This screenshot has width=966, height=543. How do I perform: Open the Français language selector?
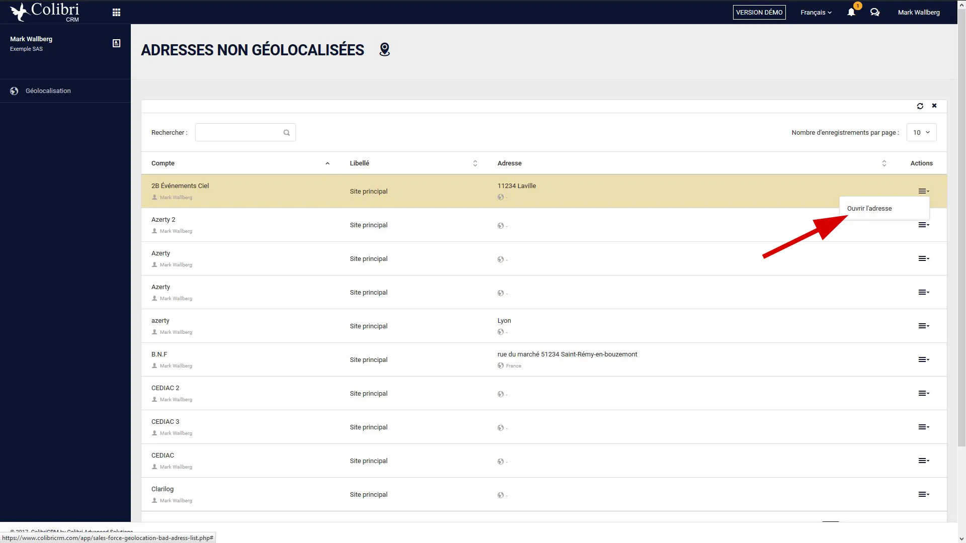click(816, 13)
